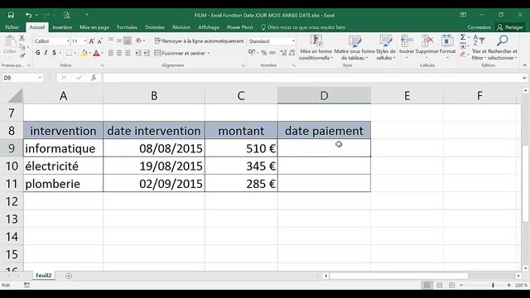Save the workbook using the floppy icon
The image size is (530, 298).
click(11, 15)
